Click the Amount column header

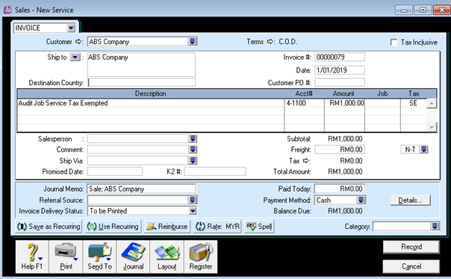(344, 94)
